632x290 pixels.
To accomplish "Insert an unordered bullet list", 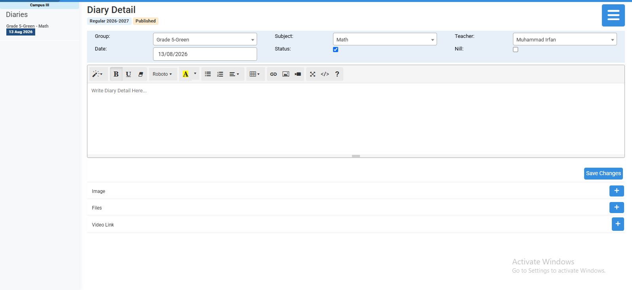I will coord(208,74).
